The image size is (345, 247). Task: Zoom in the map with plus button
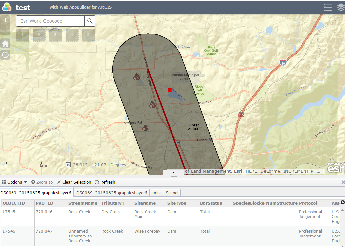(x=5, y=20)
